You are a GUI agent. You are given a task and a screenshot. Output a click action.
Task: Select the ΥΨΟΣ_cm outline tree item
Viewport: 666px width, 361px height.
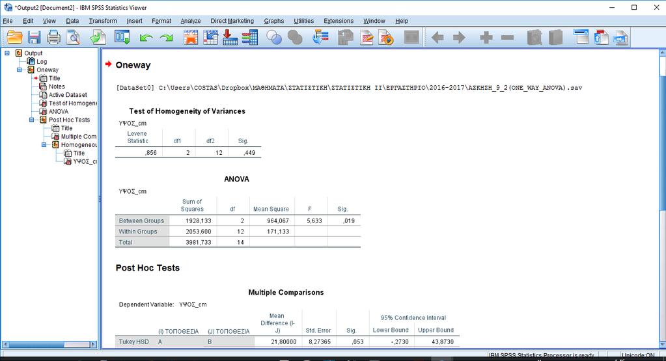[85, 161]
